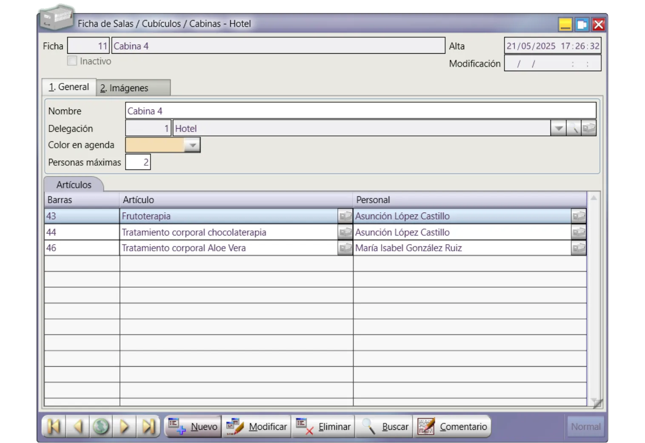Open the Color en agenda dropdown
645x443 pixels.
(193, 145)
